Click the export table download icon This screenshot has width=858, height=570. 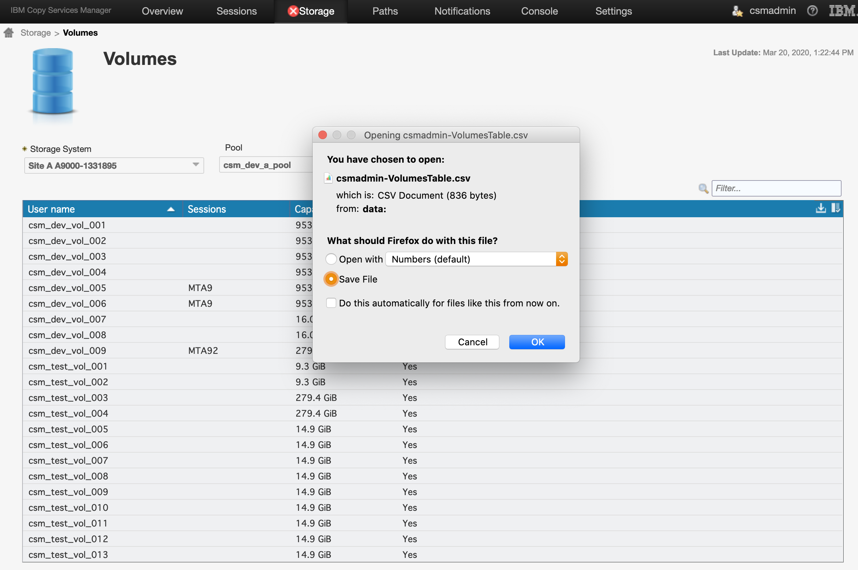click(821, 208)
